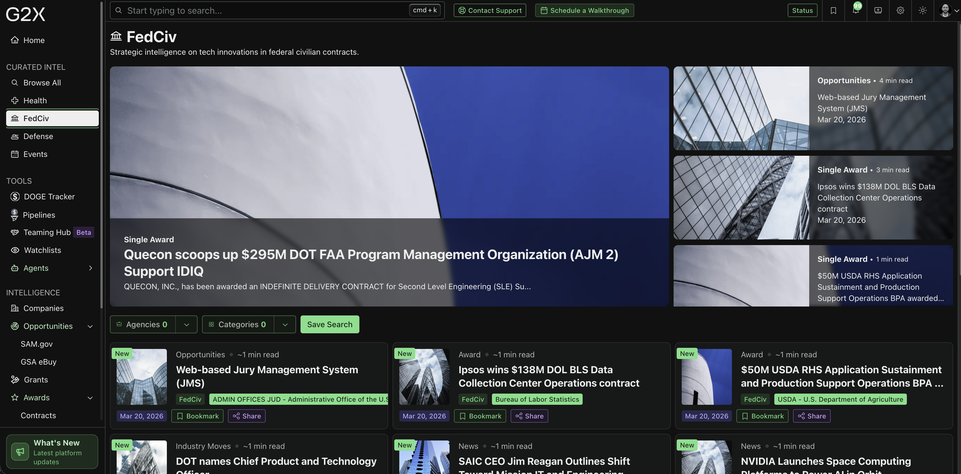Collapse the Awards submenu chevron
This screenshot has height=474, width=961.
tap(90, 398)
